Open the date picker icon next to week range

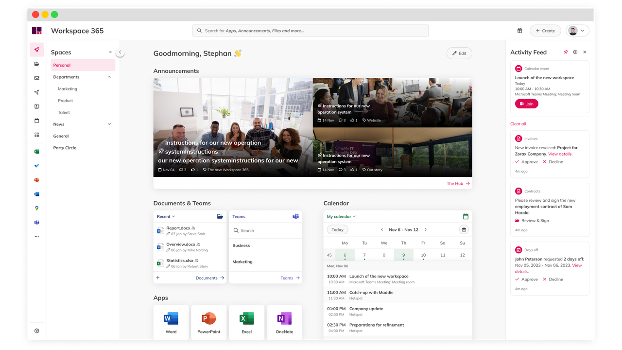[x=464, y=229]
